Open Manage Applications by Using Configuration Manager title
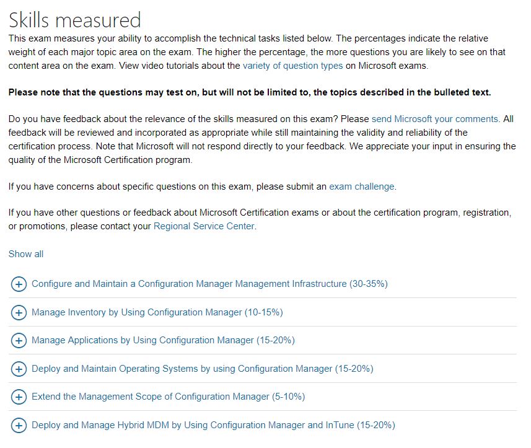 point(163,340)
